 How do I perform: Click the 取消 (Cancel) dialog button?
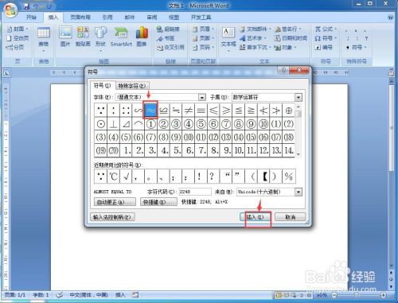pos(290,217)
